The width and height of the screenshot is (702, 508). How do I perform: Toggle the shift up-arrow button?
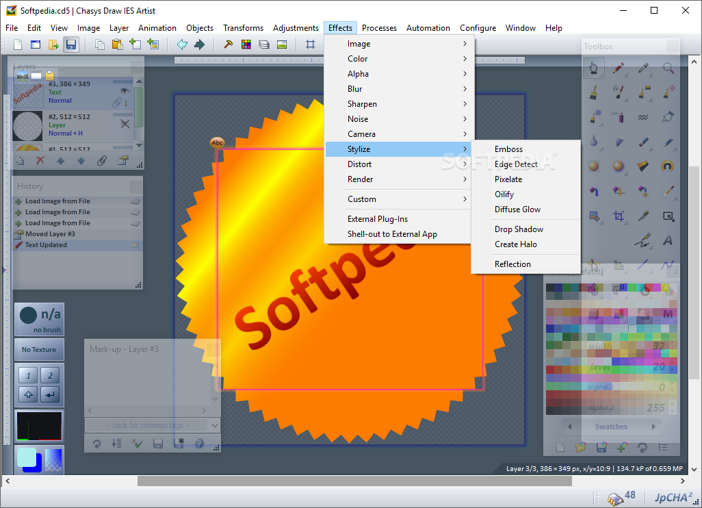28,394
